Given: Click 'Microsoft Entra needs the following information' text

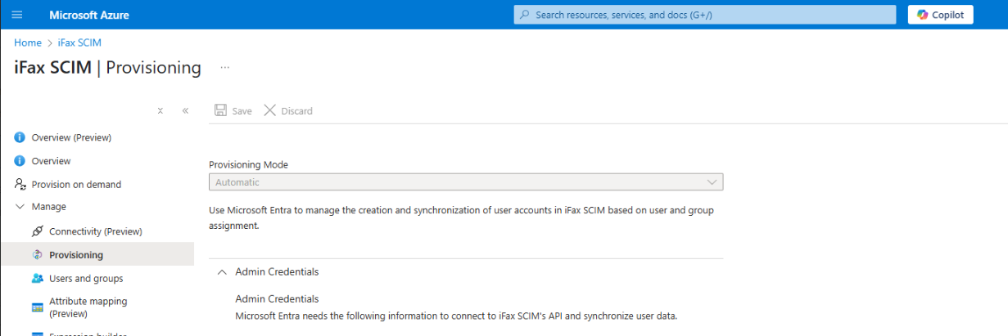Looking at the screenshot, I should click(x=457, y=316).
